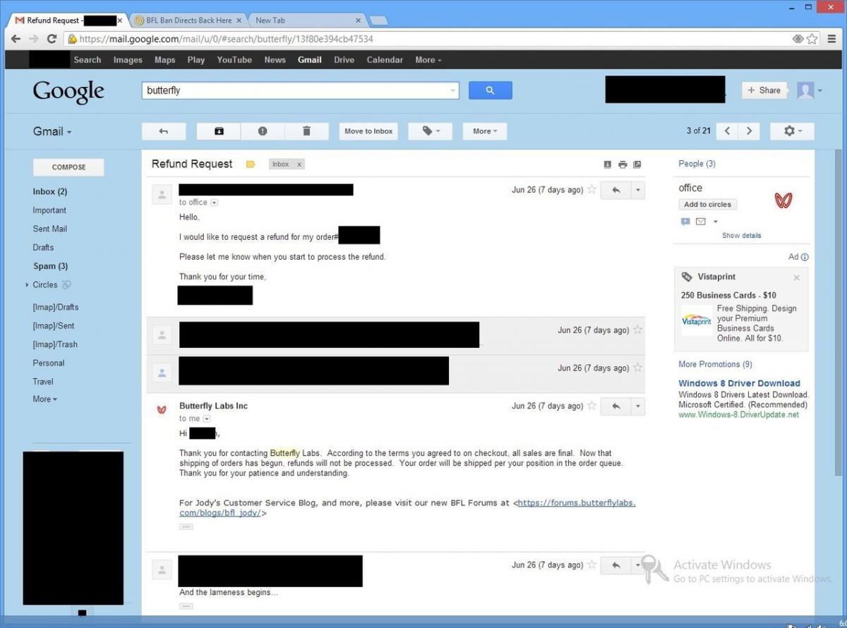Click the Move to Inbox button
The image size is (847, 628).
click(x=368, y=131)
